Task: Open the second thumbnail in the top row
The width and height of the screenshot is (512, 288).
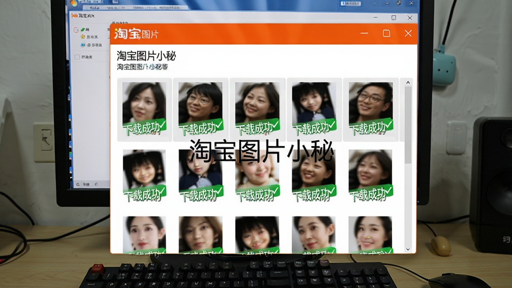Action: pos(200,109)
